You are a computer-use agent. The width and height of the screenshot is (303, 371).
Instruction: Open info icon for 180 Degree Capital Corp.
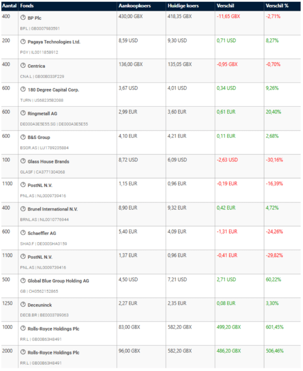tap(23, 89)
